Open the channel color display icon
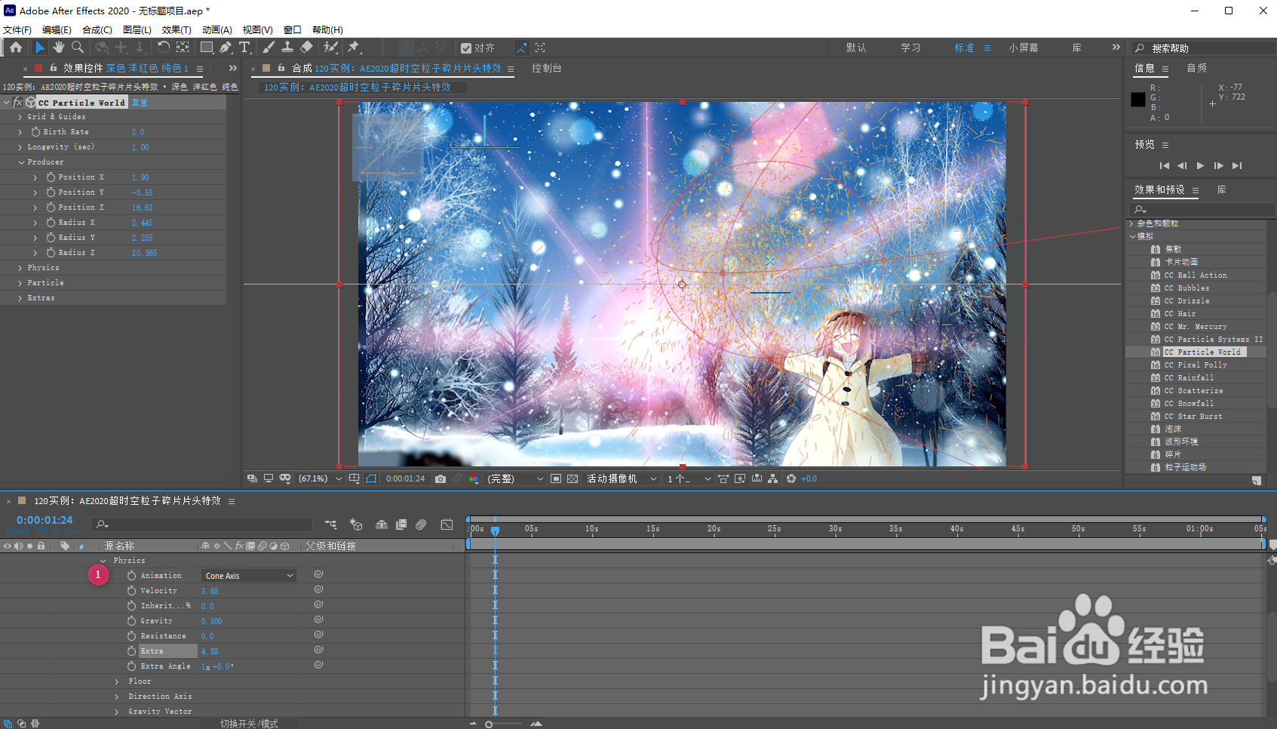This screenshot has width=1277, height=729. pyautogui.click(x=474, y=478)
